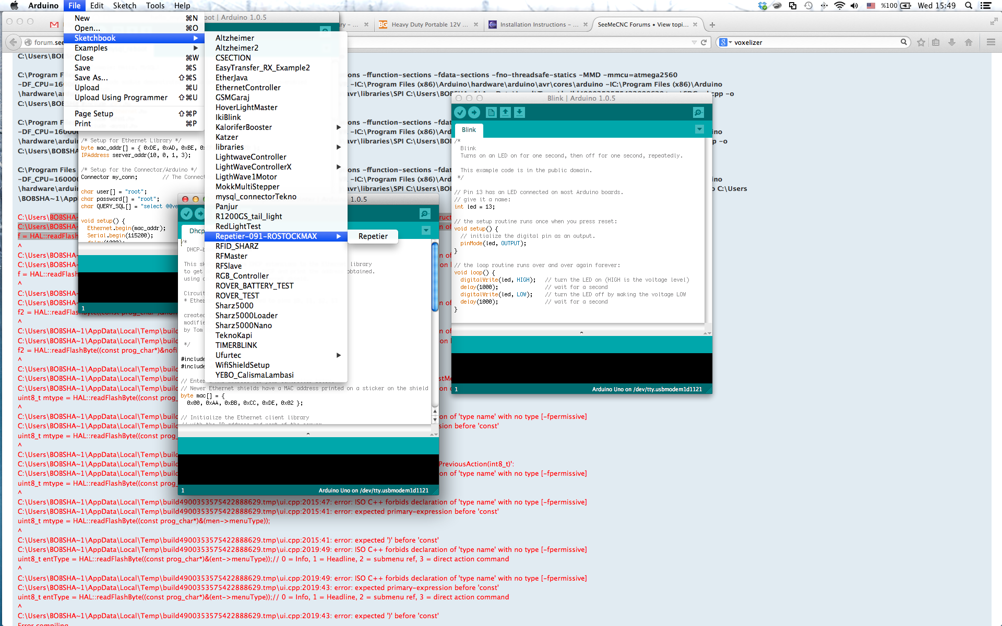Screen dimensions: 1002x626
Task: Open Serial Monitor in the Dhcp sketch window
Action: click(425, 214)
